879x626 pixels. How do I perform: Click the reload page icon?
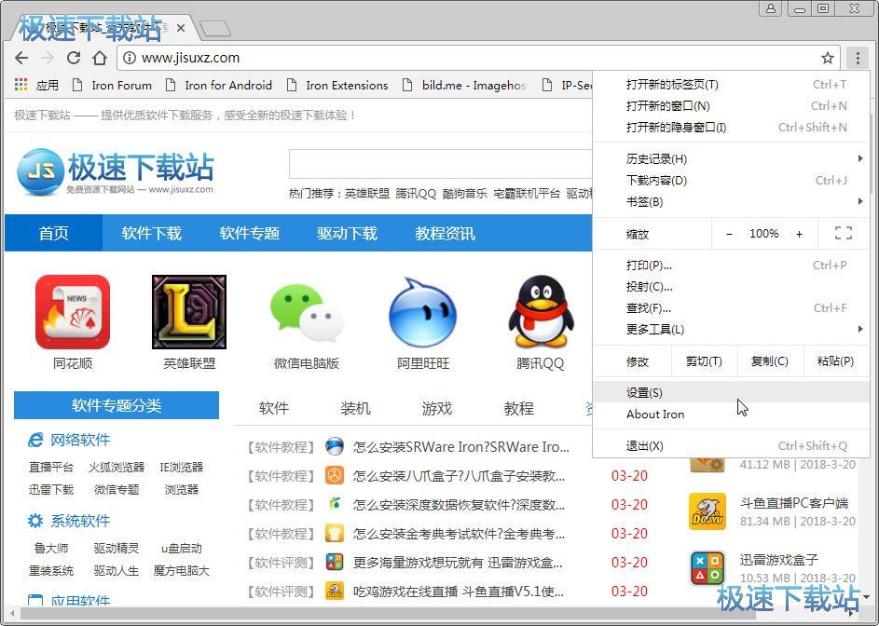tap(74, 58)
